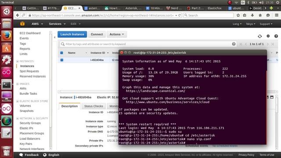Show bookmarks list icon in Firefox

click(245, 15)
